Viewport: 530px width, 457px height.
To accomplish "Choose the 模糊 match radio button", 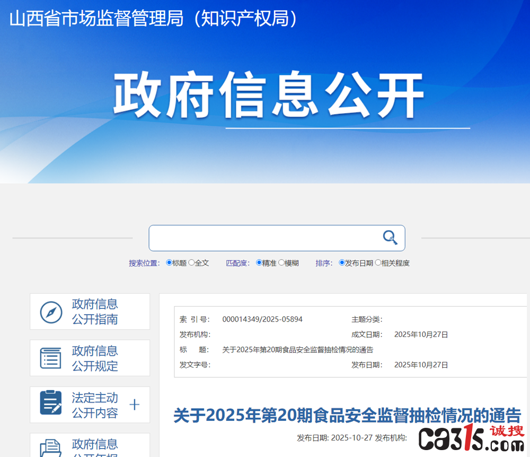I will pos(281,263).
